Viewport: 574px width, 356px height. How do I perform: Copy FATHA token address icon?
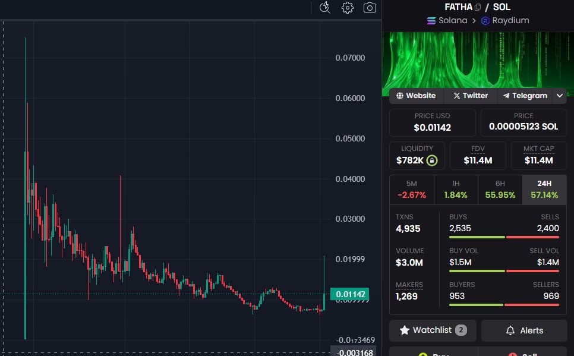click(x=478, y=7)
